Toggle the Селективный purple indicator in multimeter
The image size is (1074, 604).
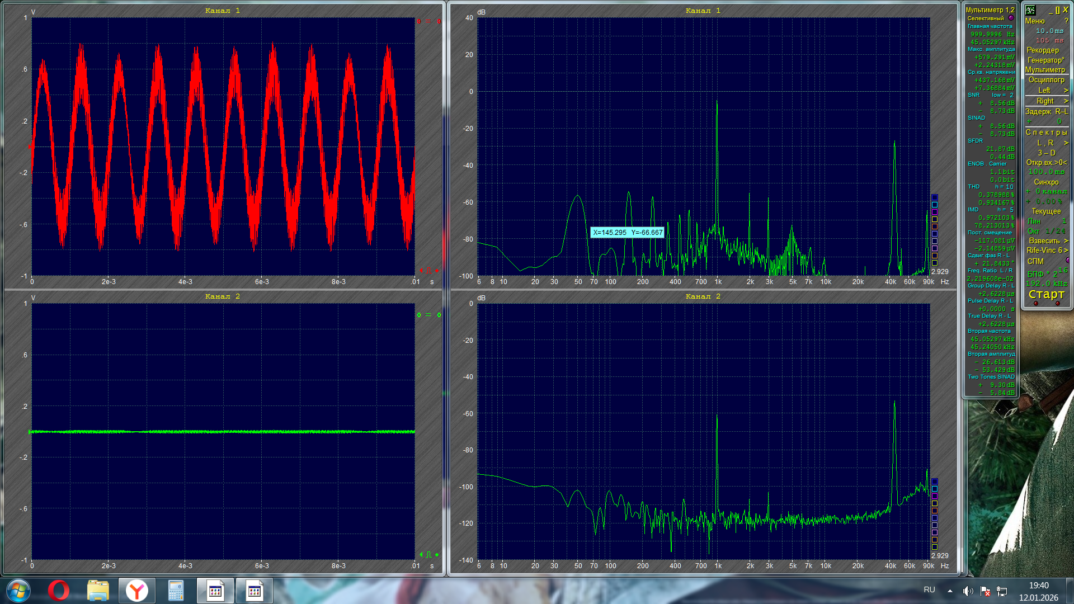pos(1011,18)
